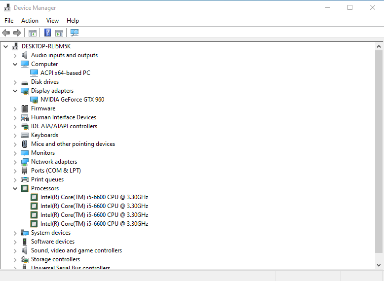This screenshot has height=281, width=384.
Task: Maximize the Device Manager window
Action: 350,7
